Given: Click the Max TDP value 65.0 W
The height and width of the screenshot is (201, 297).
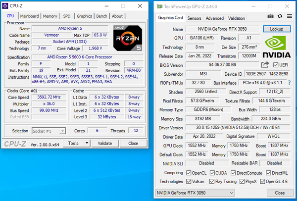Looking at the screenshot, I should click(100, 35).
